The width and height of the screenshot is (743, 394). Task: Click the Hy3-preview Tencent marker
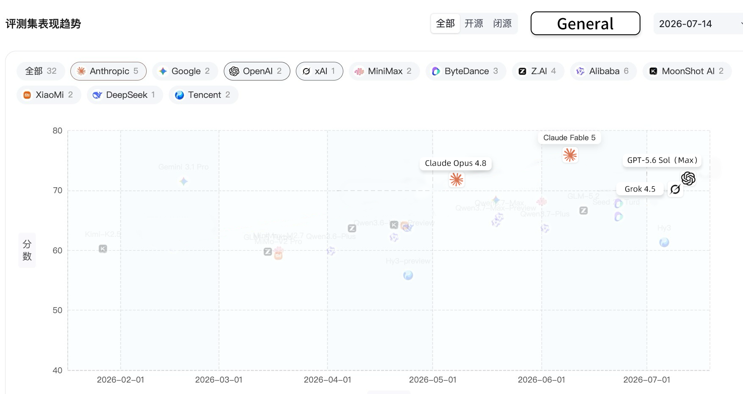tap(408, 275)
